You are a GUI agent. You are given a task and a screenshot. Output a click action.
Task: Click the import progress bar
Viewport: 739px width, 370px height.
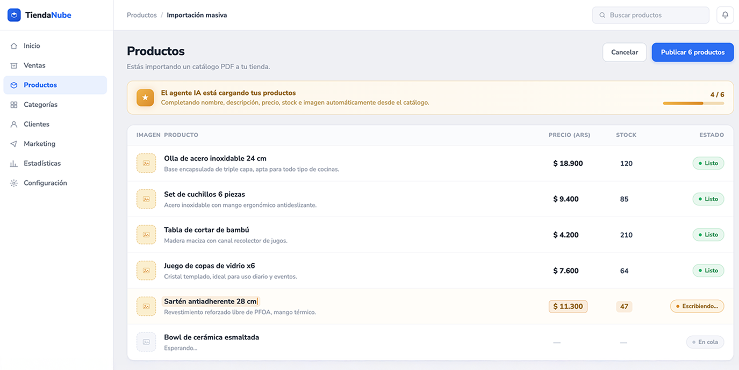click(693, 103)
